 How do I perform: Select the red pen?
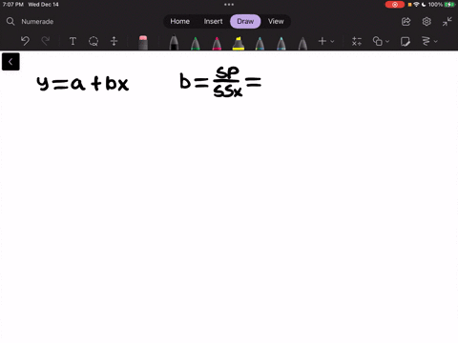tap(217, 43)
